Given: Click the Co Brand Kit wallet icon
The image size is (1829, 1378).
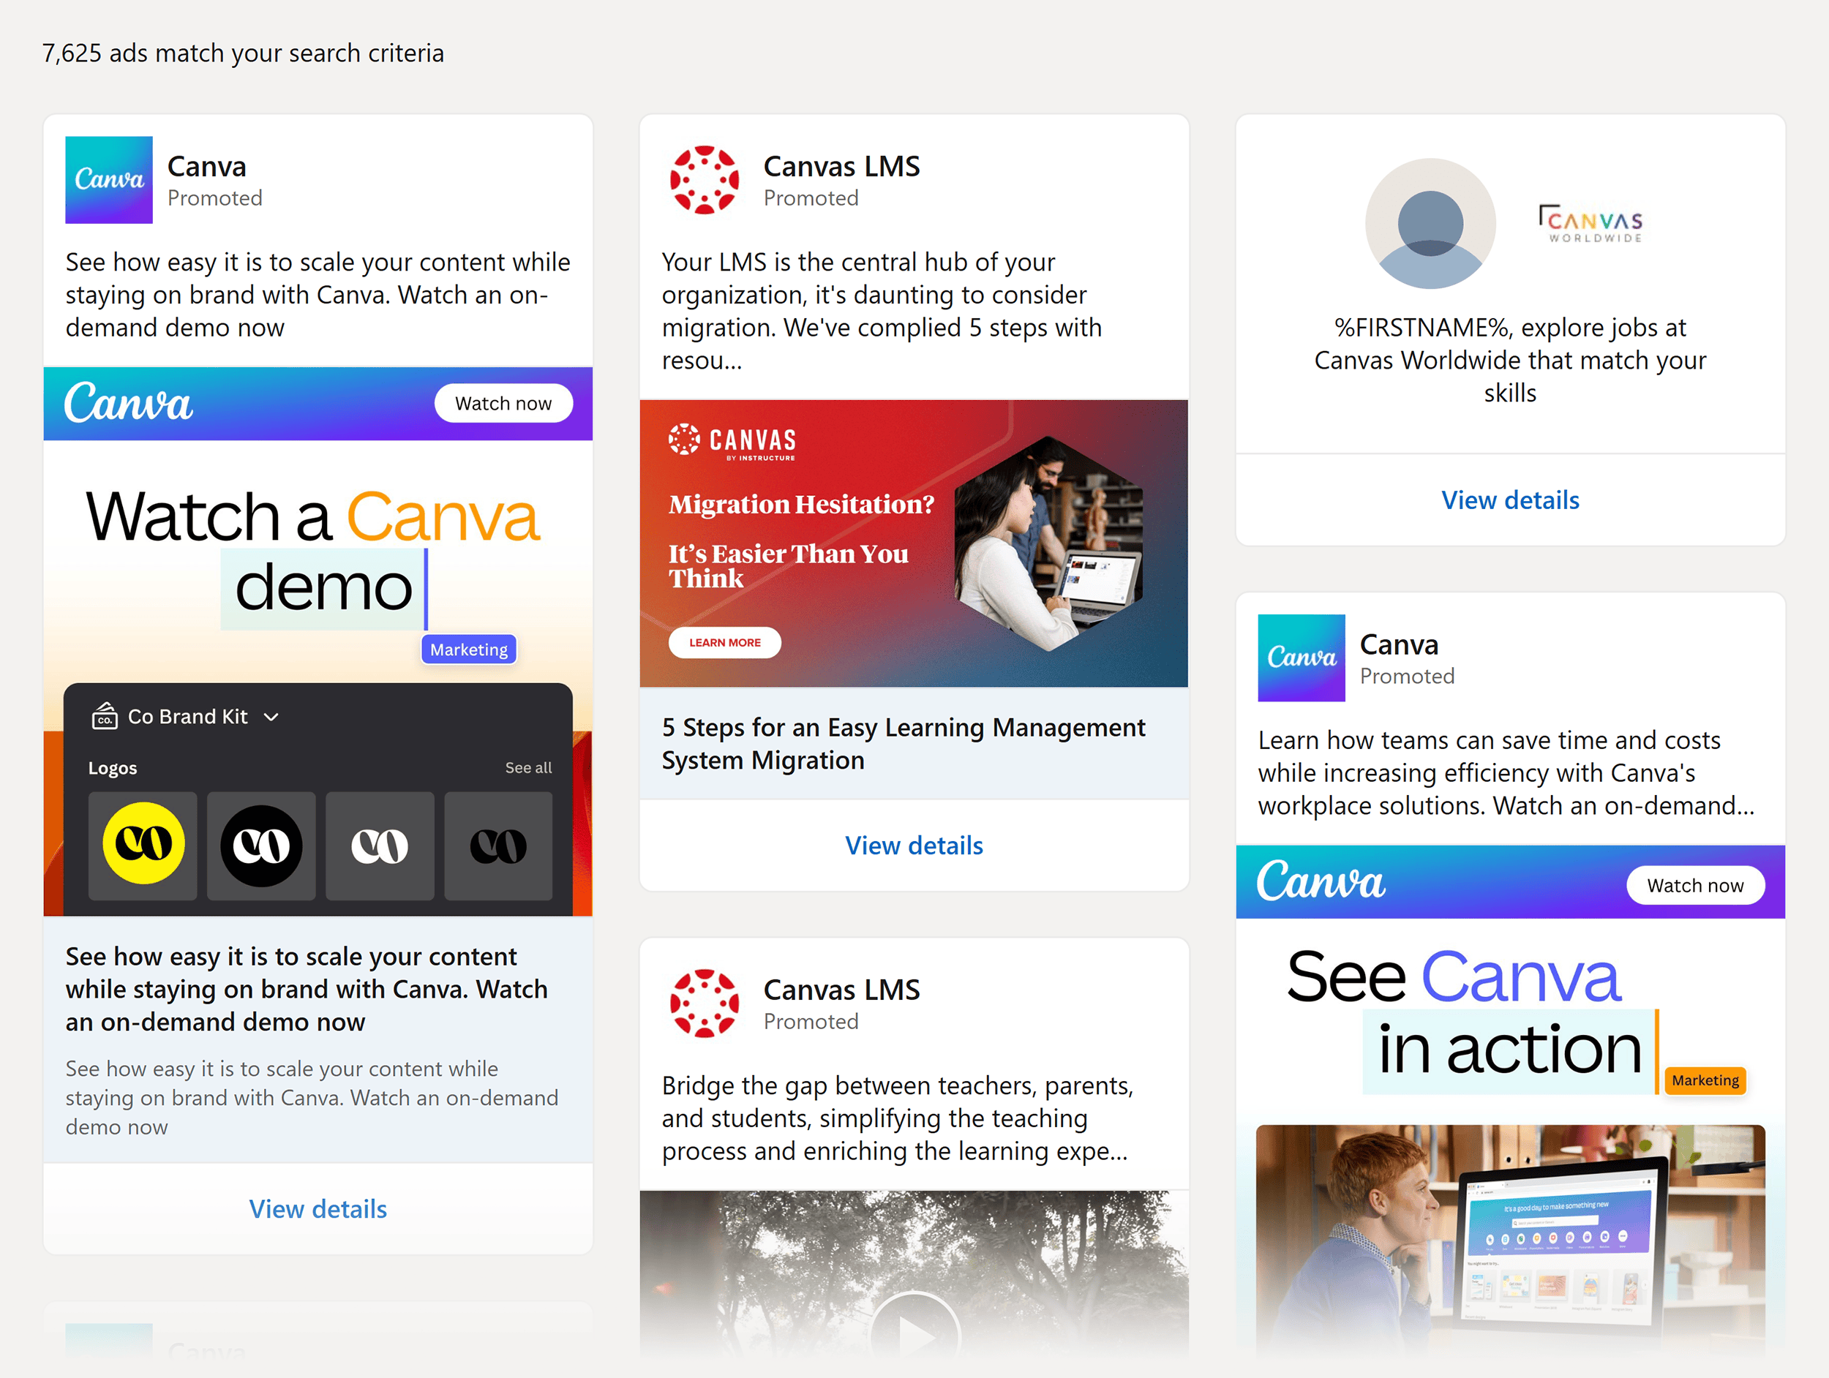Looking at the screenshot, I should (x=106, y=716).
